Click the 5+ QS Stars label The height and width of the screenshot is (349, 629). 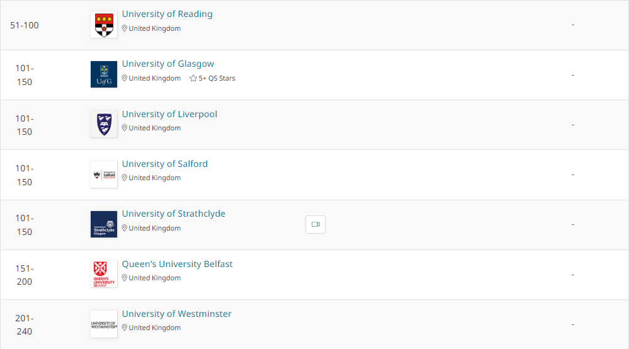217,79
